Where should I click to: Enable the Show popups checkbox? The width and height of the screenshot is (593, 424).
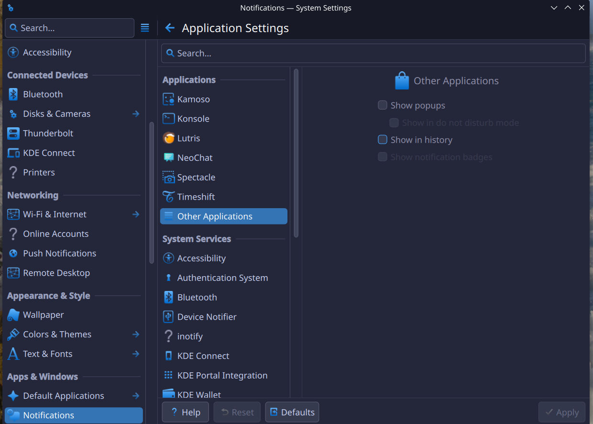point(383,106)
